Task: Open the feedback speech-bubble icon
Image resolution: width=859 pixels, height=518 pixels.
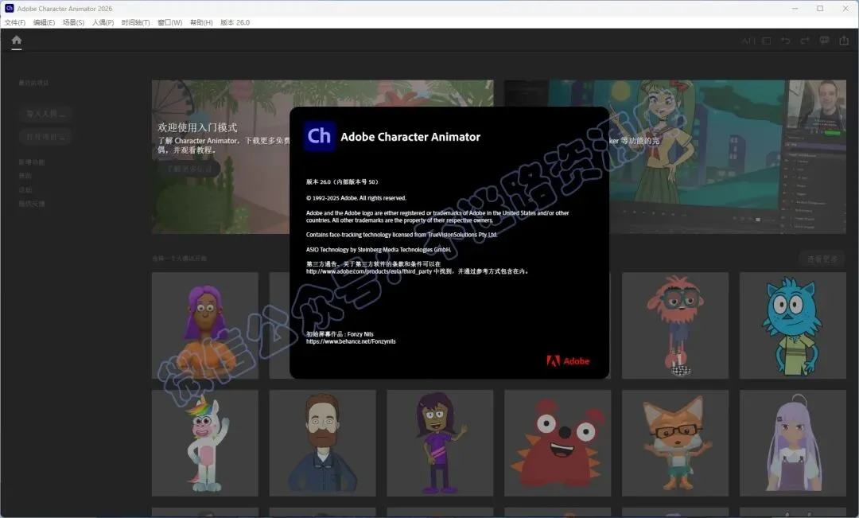Action: point(824,41)
